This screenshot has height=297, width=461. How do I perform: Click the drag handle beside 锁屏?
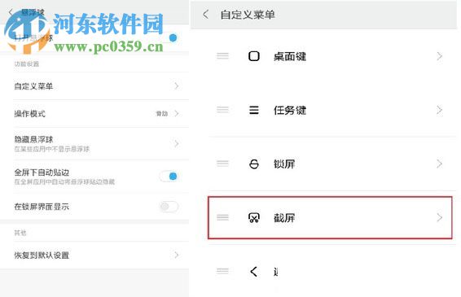(222, 164)
